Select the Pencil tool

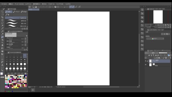click(2, 34)
